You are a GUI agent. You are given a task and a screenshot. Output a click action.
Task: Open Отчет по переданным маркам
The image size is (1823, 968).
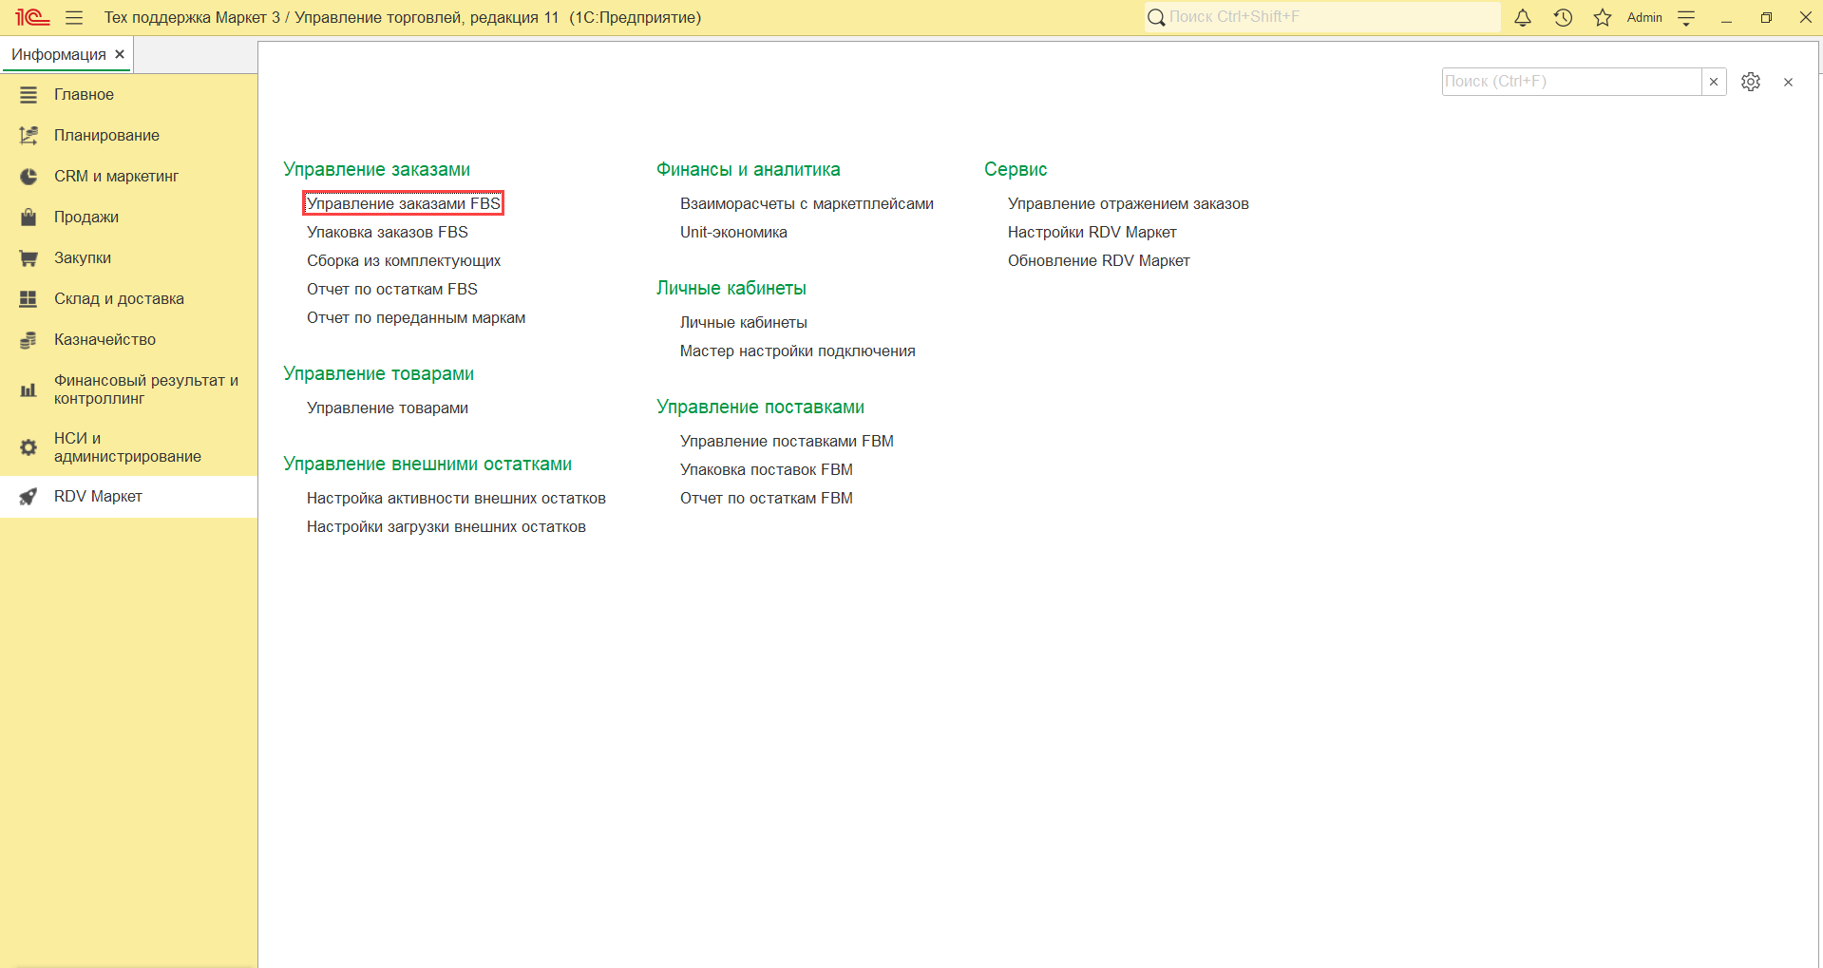pos(416,318)
